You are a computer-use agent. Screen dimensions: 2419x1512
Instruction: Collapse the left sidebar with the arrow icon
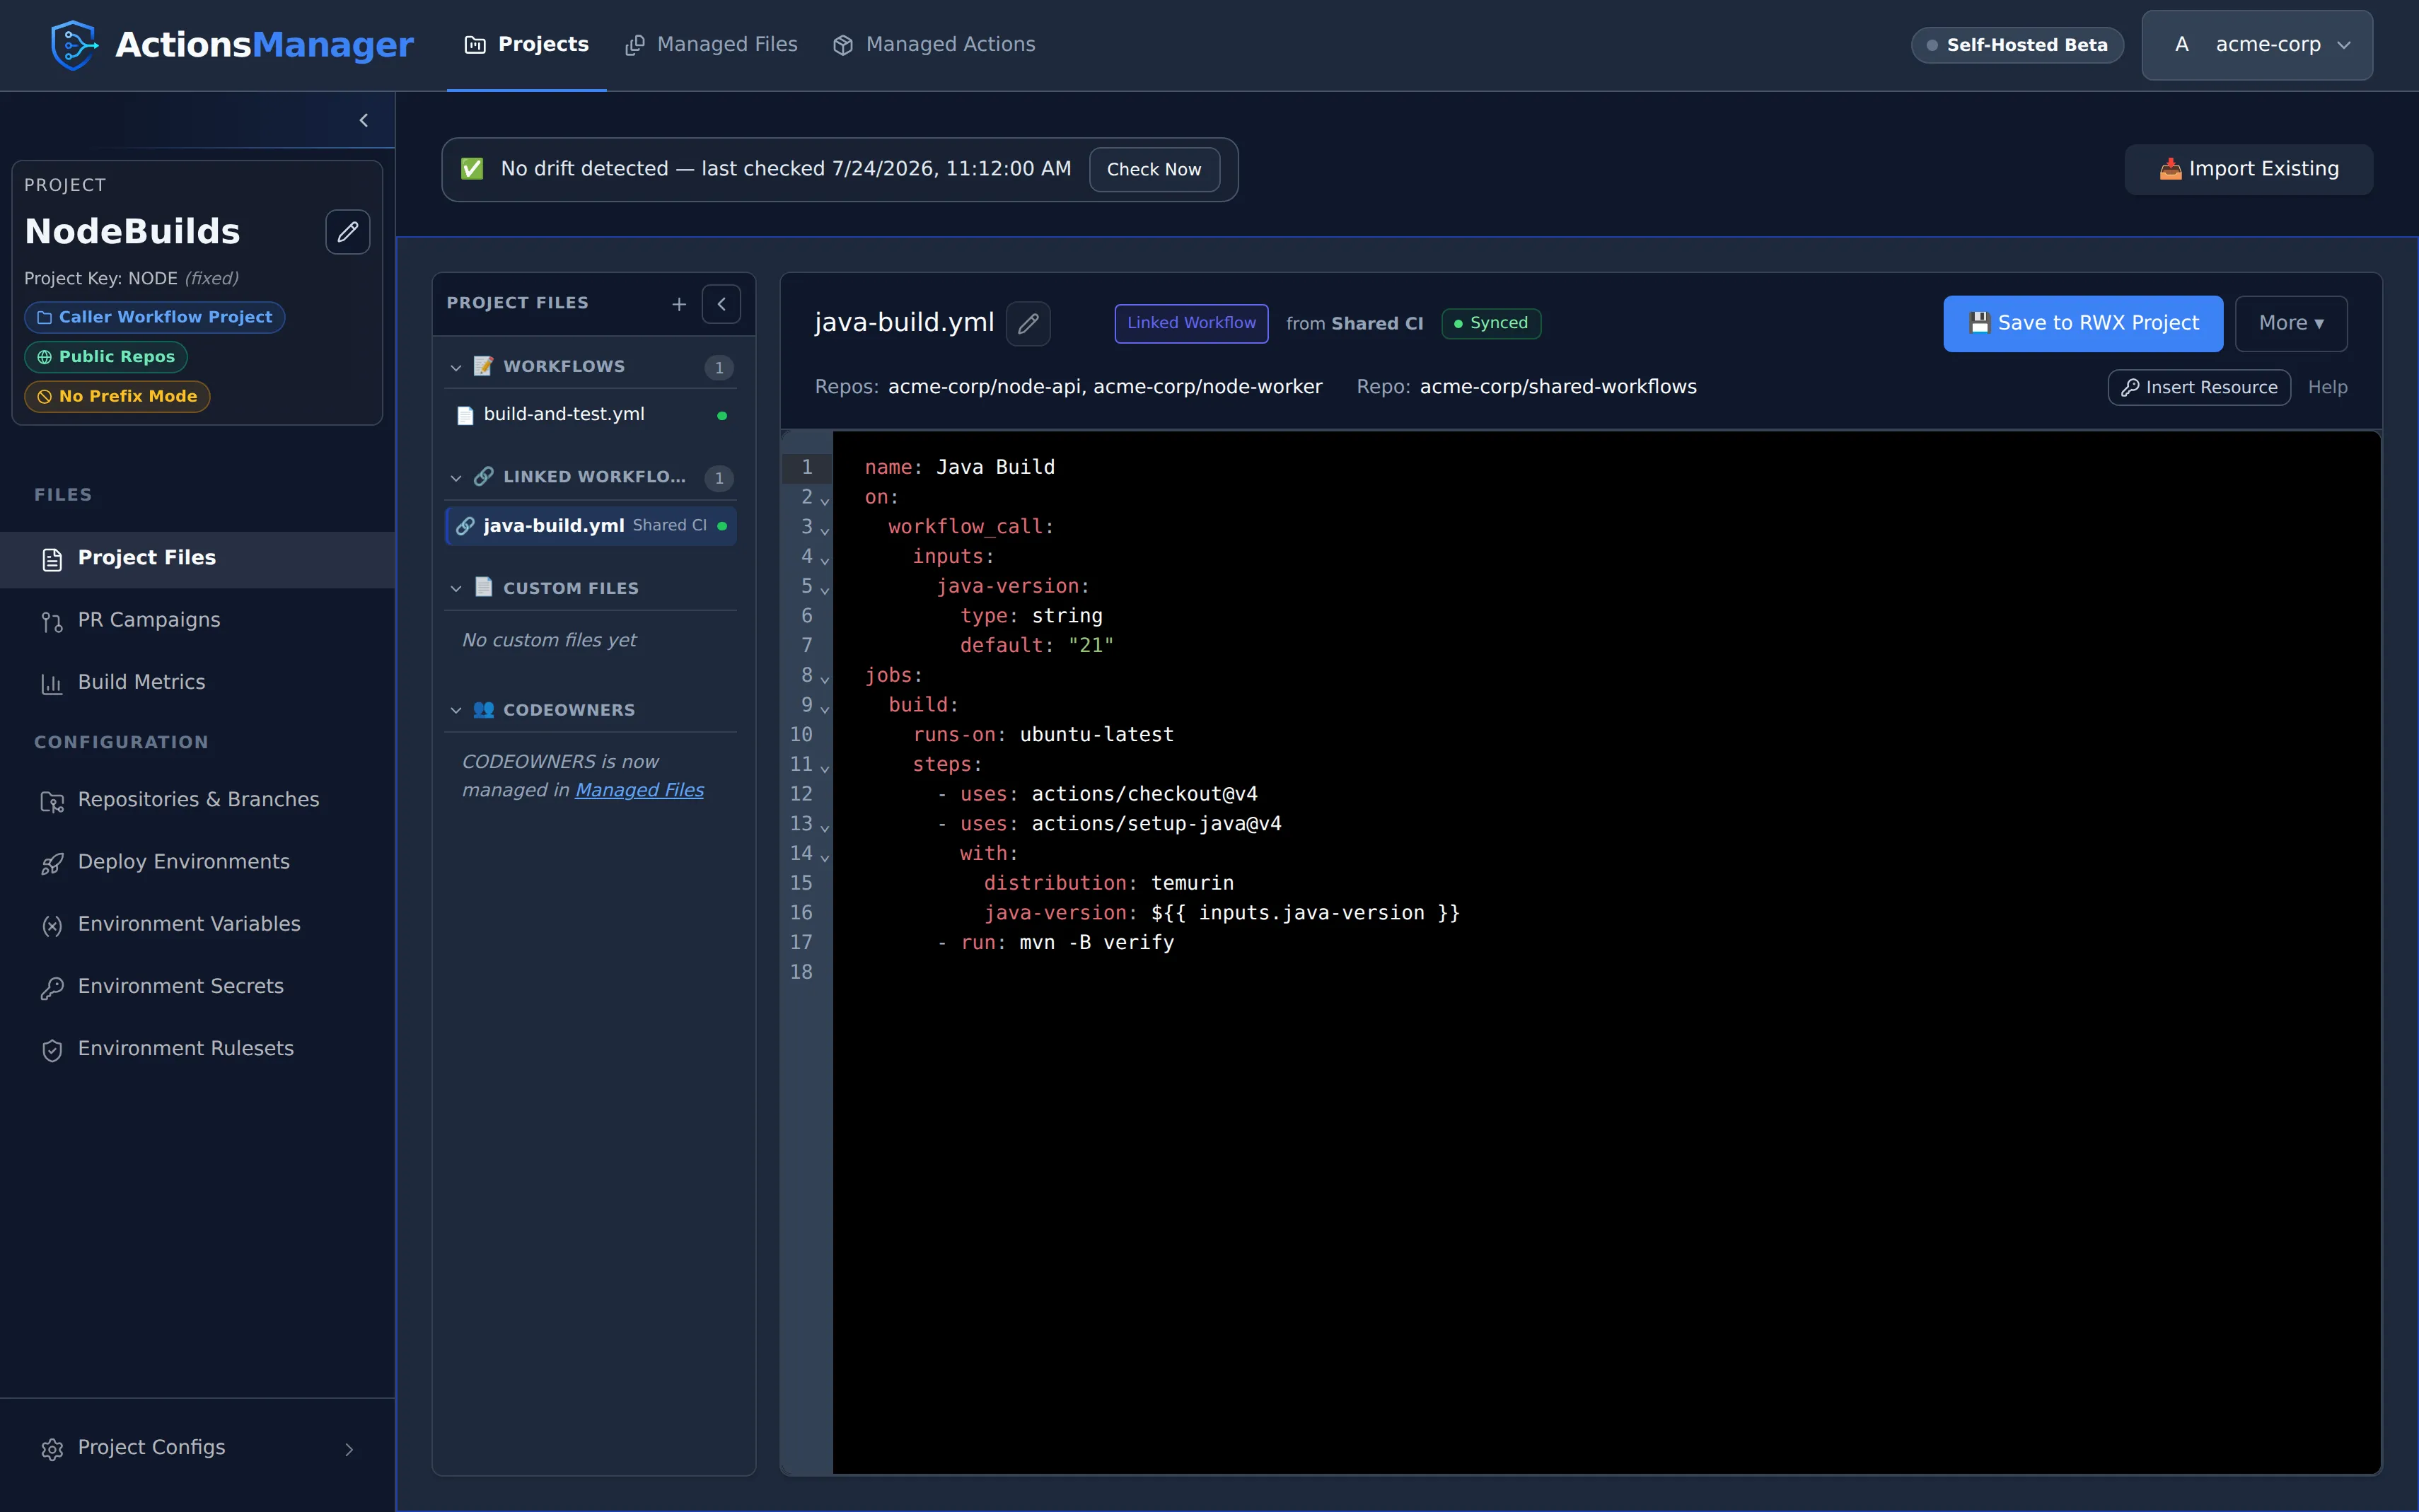click(x=364, y=120)
